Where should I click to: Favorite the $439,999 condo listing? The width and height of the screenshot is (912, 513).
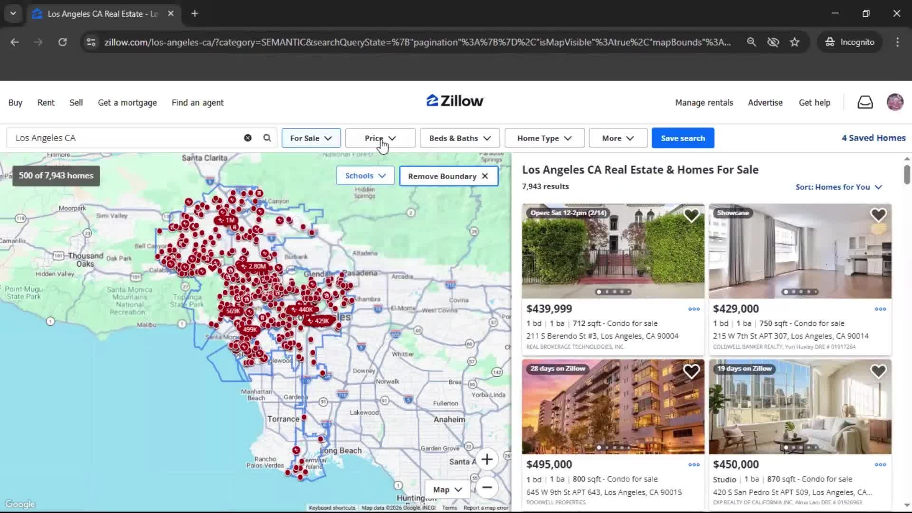[x=692, y=215]
